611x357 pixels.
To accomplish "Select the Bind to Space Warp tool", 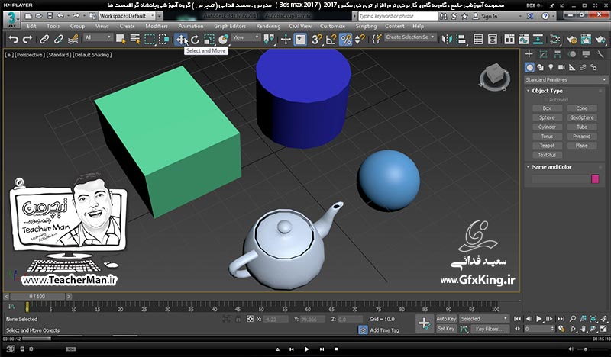I will point(73,40).
